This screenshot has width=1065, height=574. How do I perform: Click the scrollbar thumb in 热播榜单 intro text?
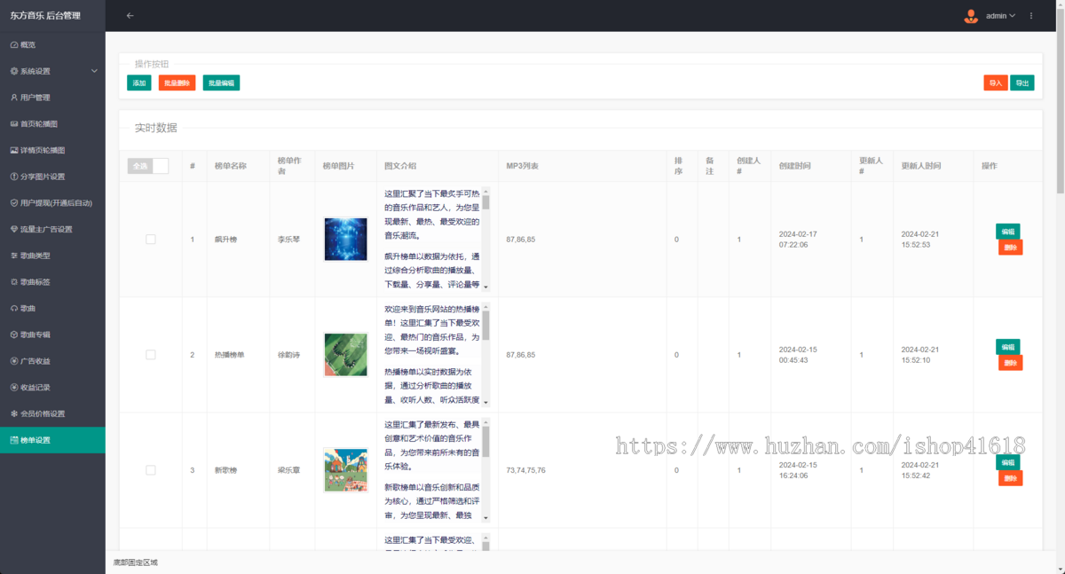tap(485, 325)
